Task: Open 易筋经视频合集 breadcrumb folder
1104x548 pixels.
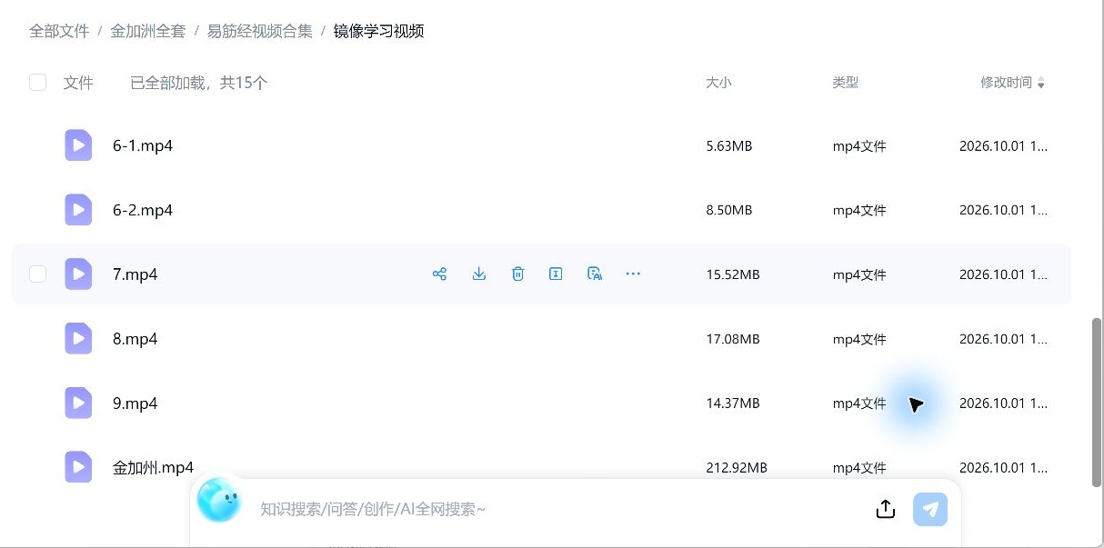Action: point(259,31)
